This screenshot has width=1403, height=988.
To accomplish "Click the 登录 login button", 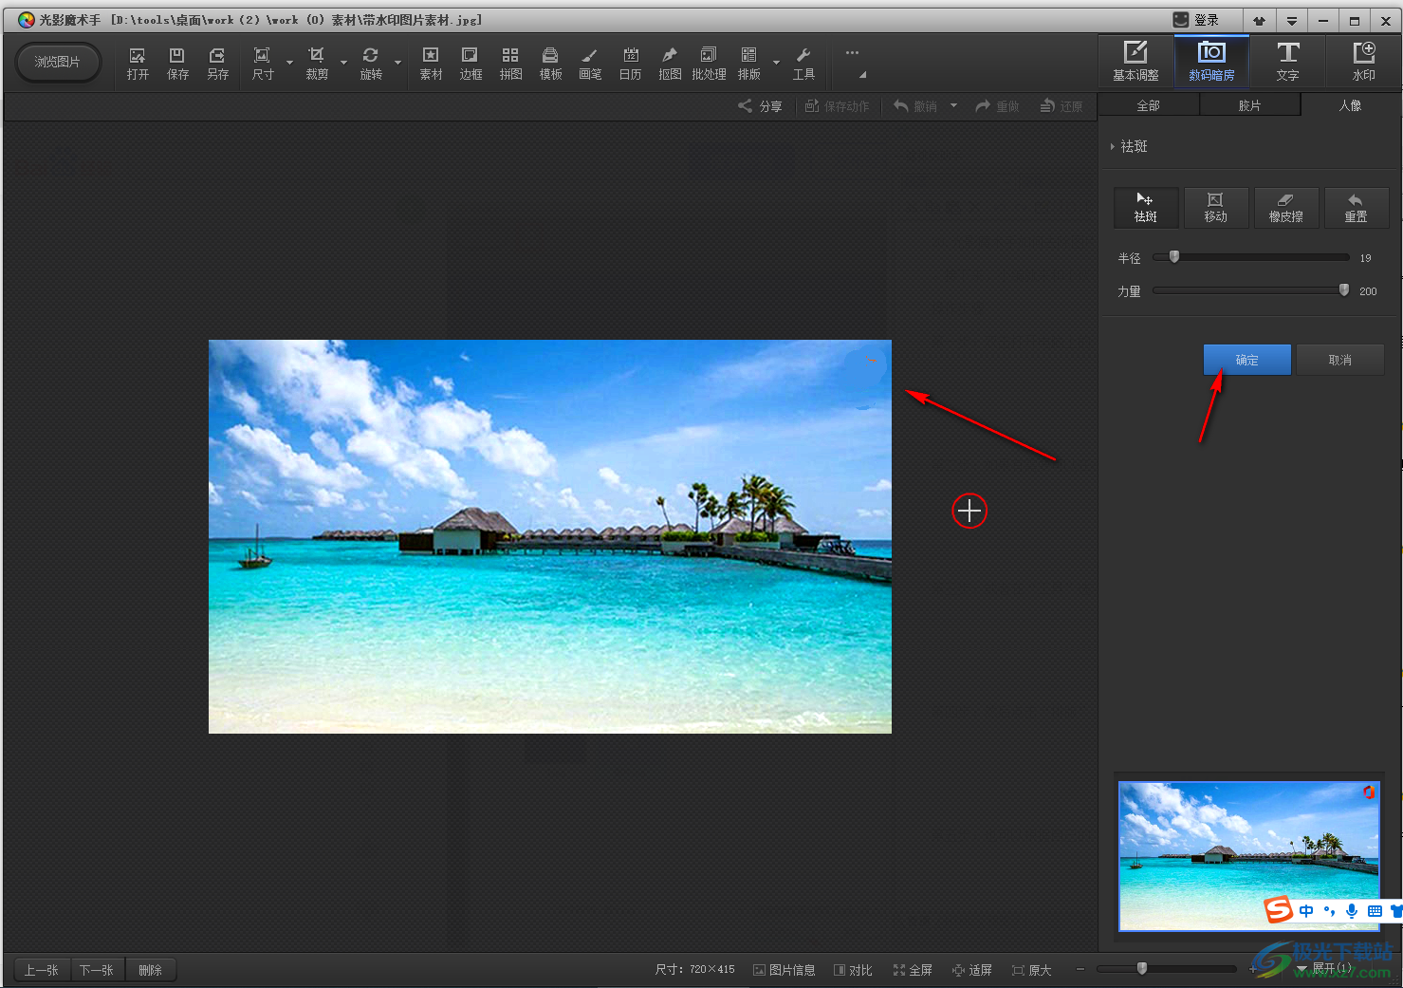I will pyautogui.click(x=1196, y=20).
